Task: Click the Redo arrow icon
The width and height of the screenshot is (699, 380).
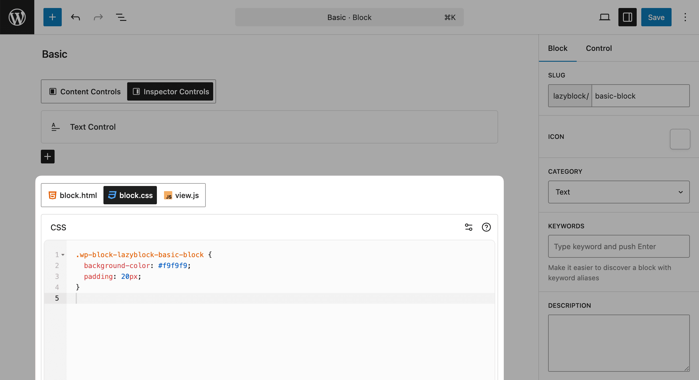Action: (x=98, y=17)
